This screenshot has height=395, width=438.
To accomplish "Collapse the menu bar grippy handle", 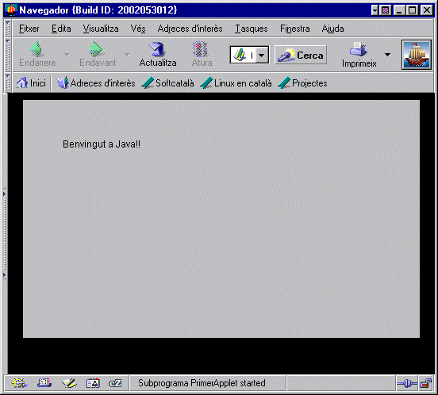I will tap(8, 28).
